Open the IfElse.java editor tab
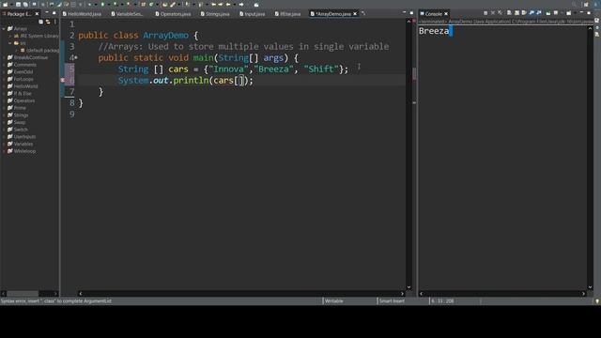Screen dimensions: 601x338 click(288, 14)
